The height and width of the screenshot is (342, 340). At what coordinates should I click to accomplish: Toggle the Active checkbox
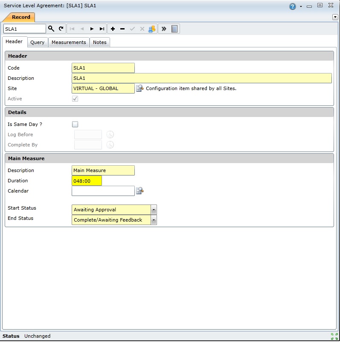pos(75,99)
